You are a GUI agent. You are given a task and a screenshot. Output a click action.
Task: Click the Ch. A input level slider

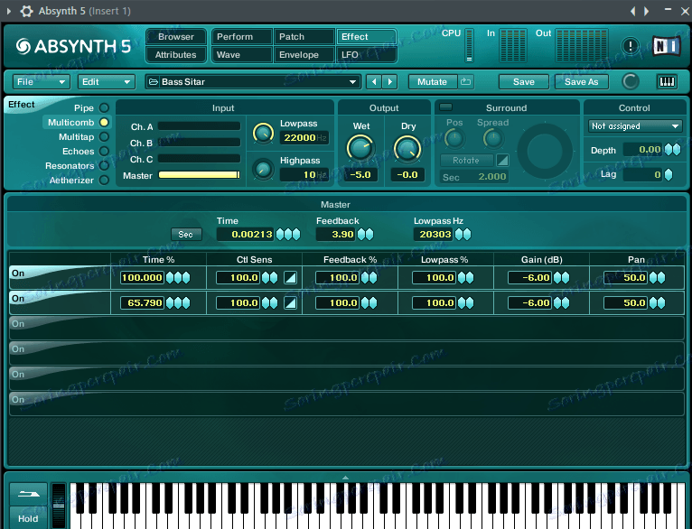pyautogui.click(x=199, y=126)
